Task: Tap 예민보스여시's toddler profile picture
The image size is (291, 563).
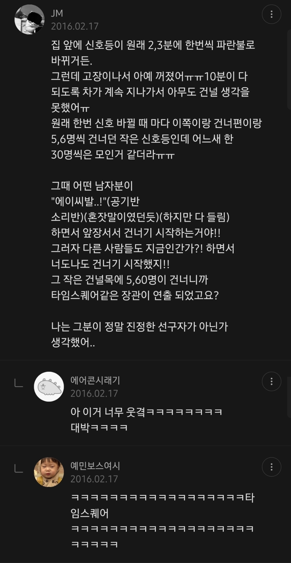Action: pyautogui.click(x=49, y=472)
